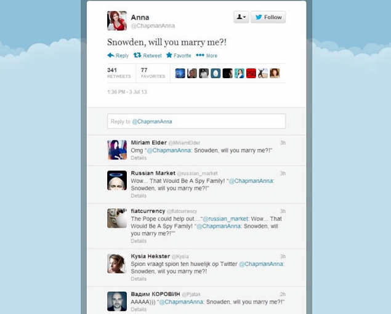Open @ChapmanAnna mention in Miriam Elder's tweet
The image size is (391, 314).
169,150
